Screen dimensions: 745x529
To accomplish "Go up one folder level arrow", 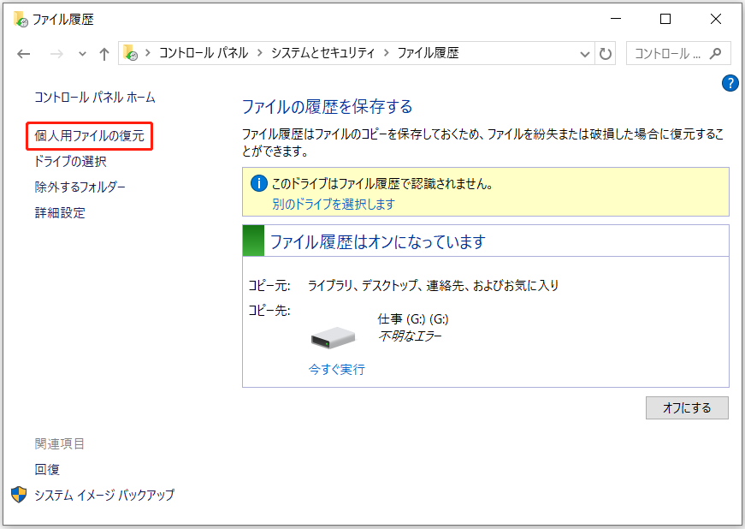I will coord(104,54).
